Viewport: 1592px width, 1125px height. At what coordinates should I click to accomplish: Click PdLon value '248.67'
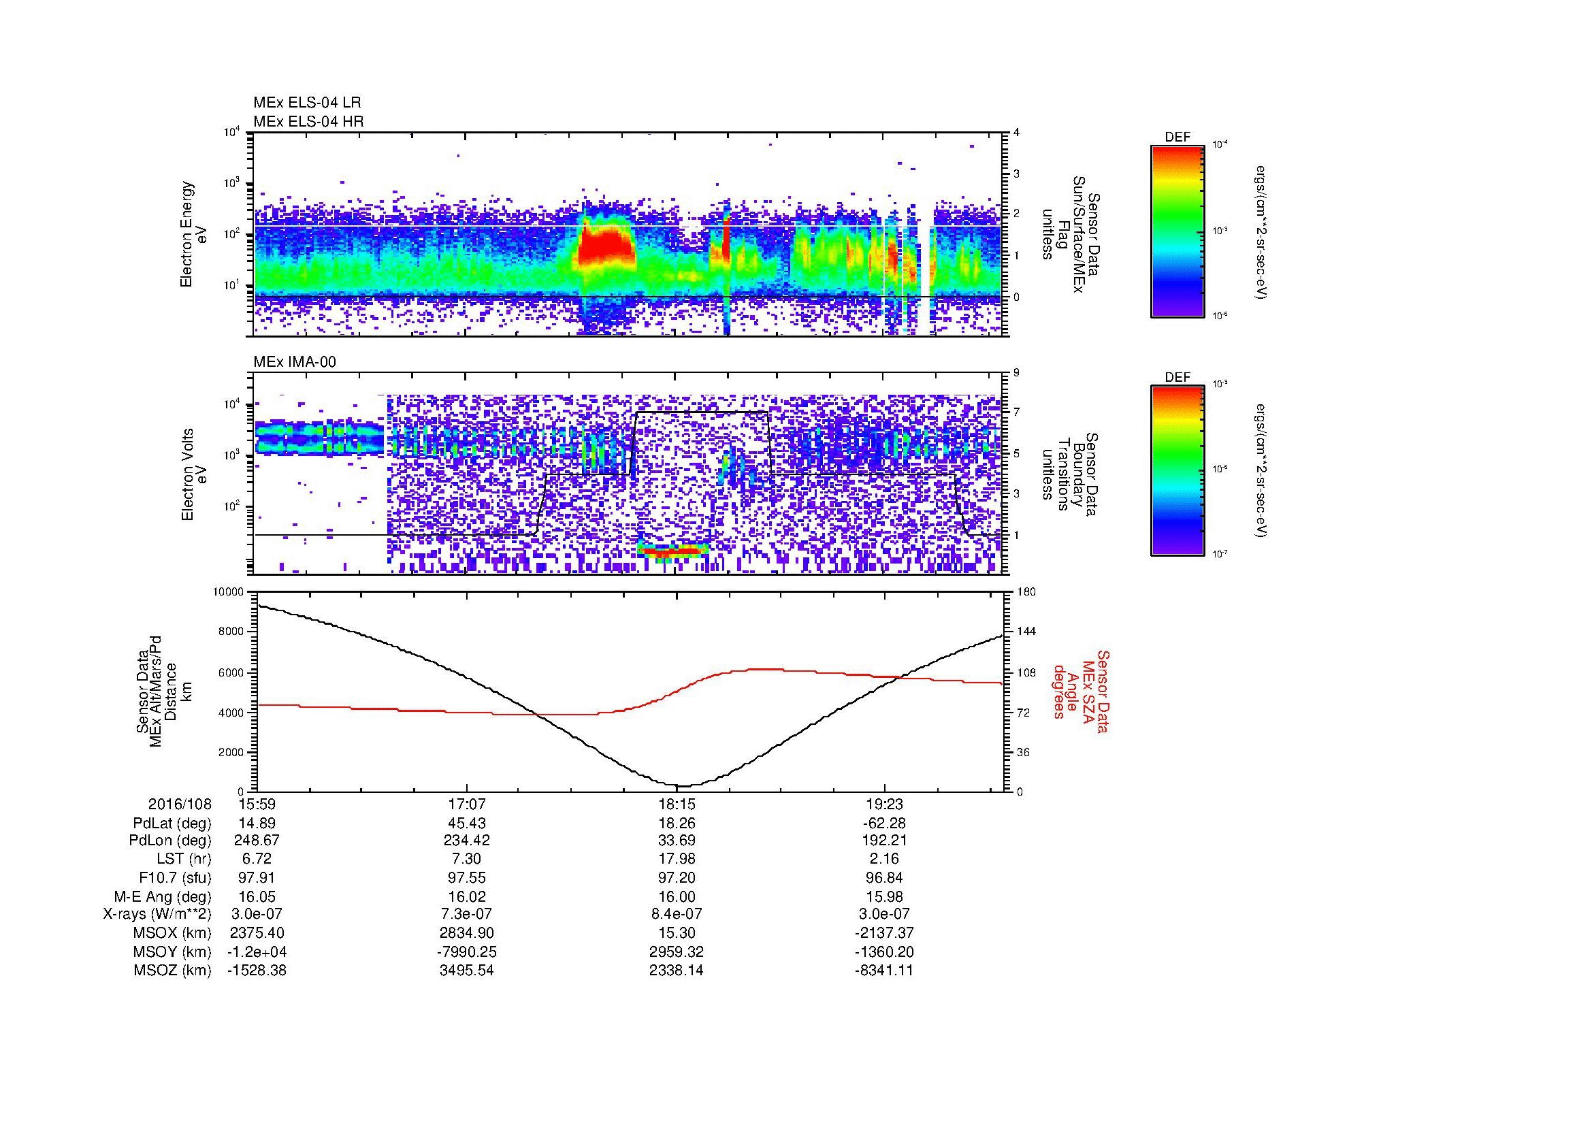[x=257, y=841]
